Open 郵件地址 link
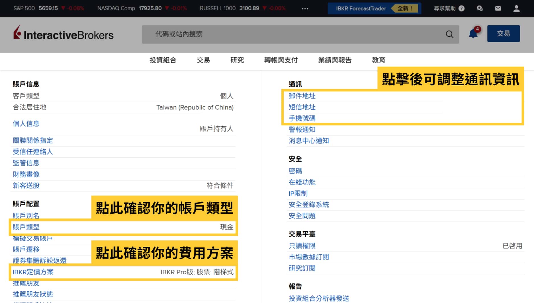Viewport: 534px width, 303px height. (302, 96)
